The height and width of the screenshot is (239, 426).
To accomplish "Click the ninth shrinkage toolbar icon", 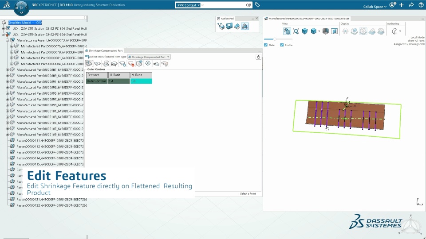I will tap(156, 64).
